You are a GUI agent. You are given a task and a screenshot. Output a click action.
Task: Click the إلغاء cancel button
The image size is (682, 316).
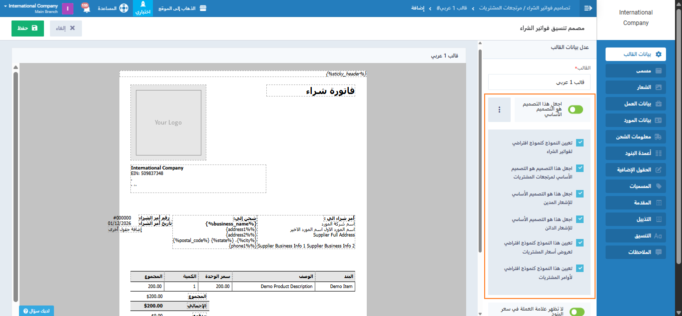[x=66, y=28]
